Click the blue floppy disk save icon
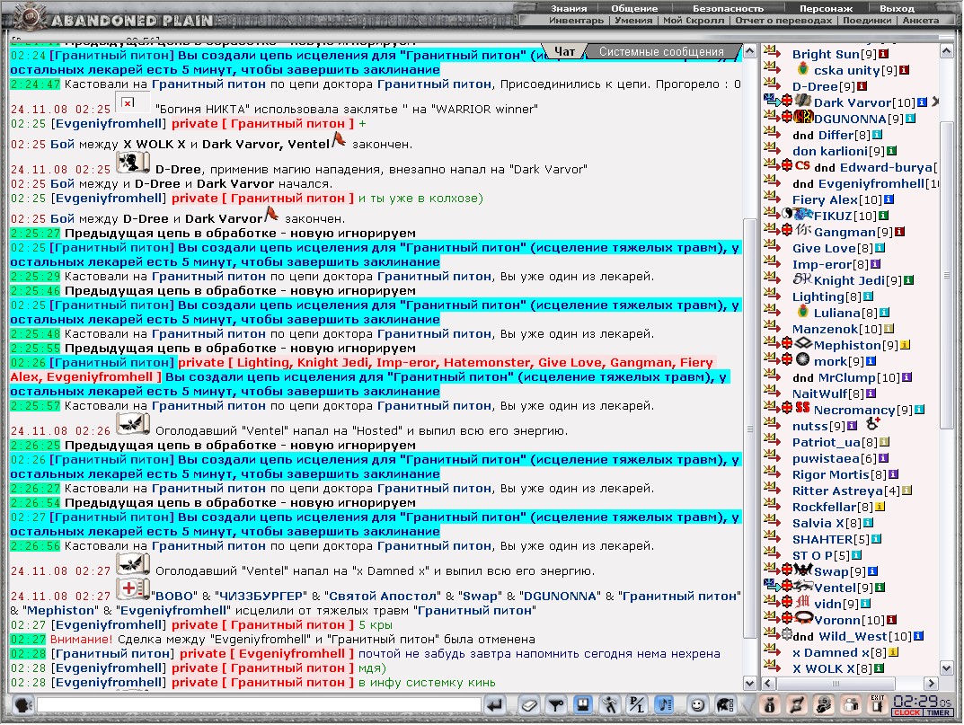Viewport: 964px width, 725px height. click(583, 704)
